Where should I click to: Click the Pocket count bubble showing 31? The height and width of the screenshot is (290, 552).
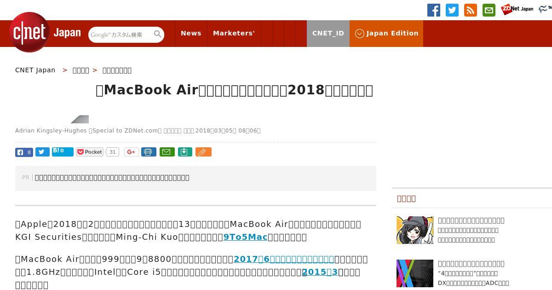click(113, 152)
